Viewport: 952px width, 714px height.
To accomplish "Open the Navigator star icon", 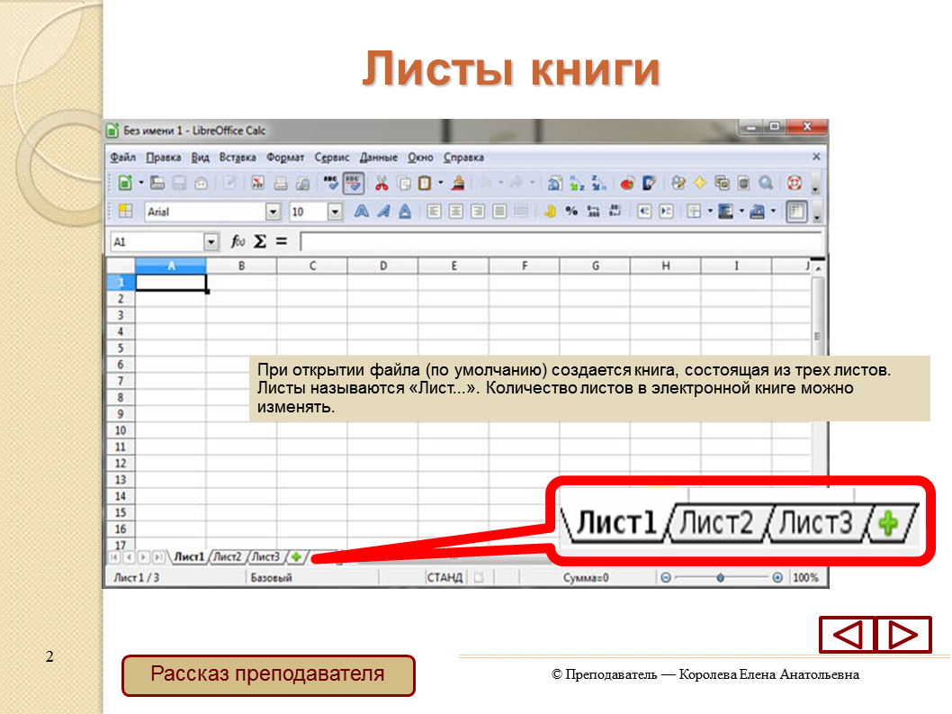I will 700,183.
